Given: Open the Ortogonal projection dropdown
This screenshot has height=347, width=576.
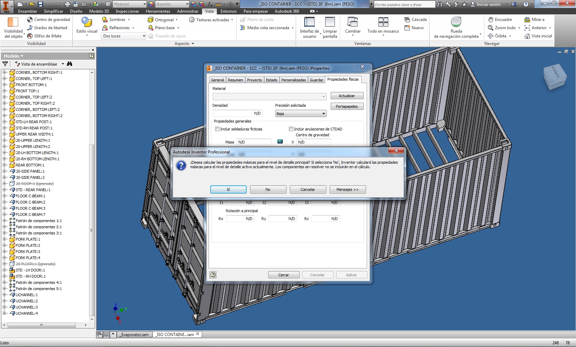Looking at the screenshot, I should [x=177, y=20].
